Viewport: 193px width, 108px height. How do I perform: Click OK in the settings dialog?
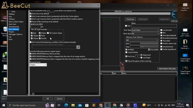tap(48, 99)
